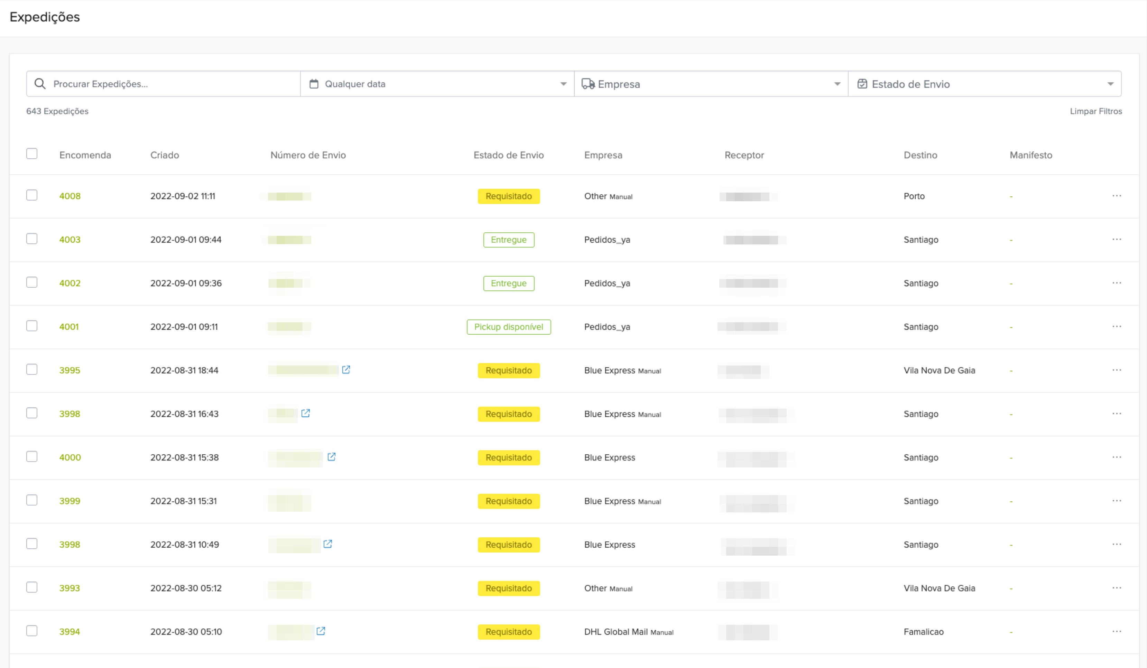Click the search magnifier icon
The width and height of the screenshot is (1147, 668).
click(x=40, y=84)
